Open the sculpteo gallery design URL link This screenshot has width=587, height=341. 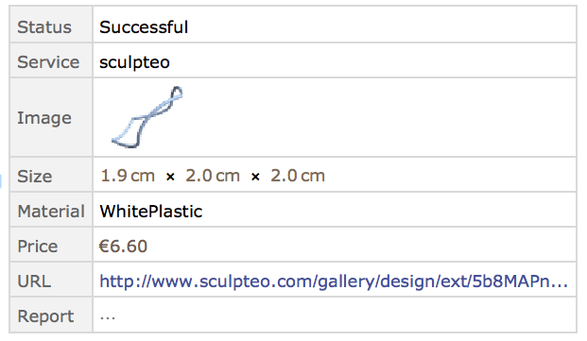pos(334,281)
